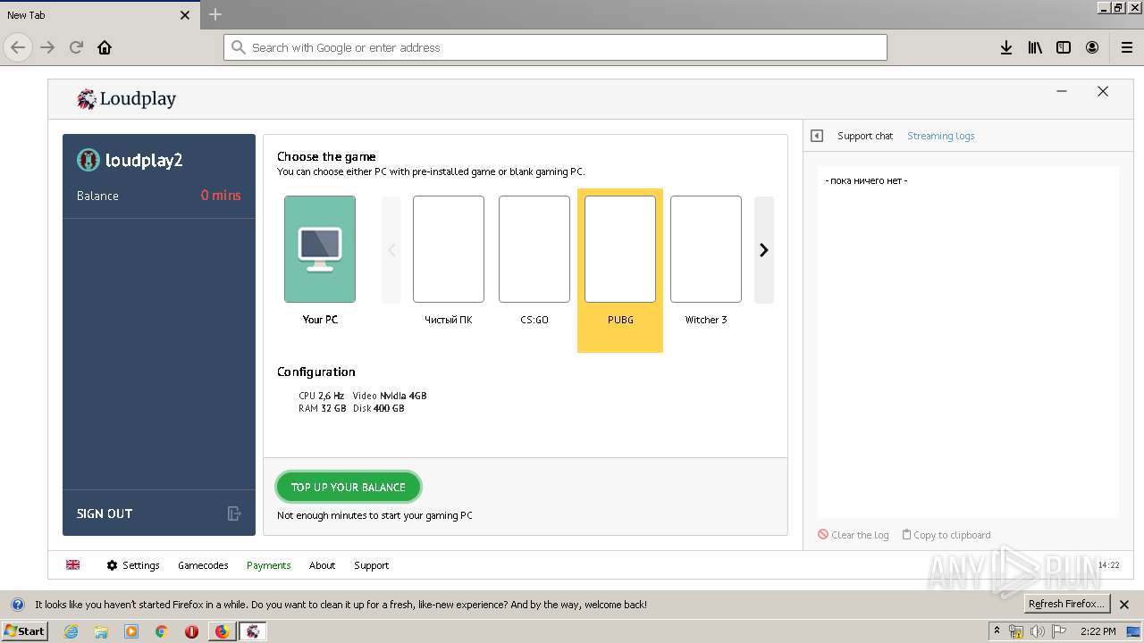The width and height of the screenshot is (1144, 643).
Task: Show hidden tray icons
Action: tap(997, 631)
